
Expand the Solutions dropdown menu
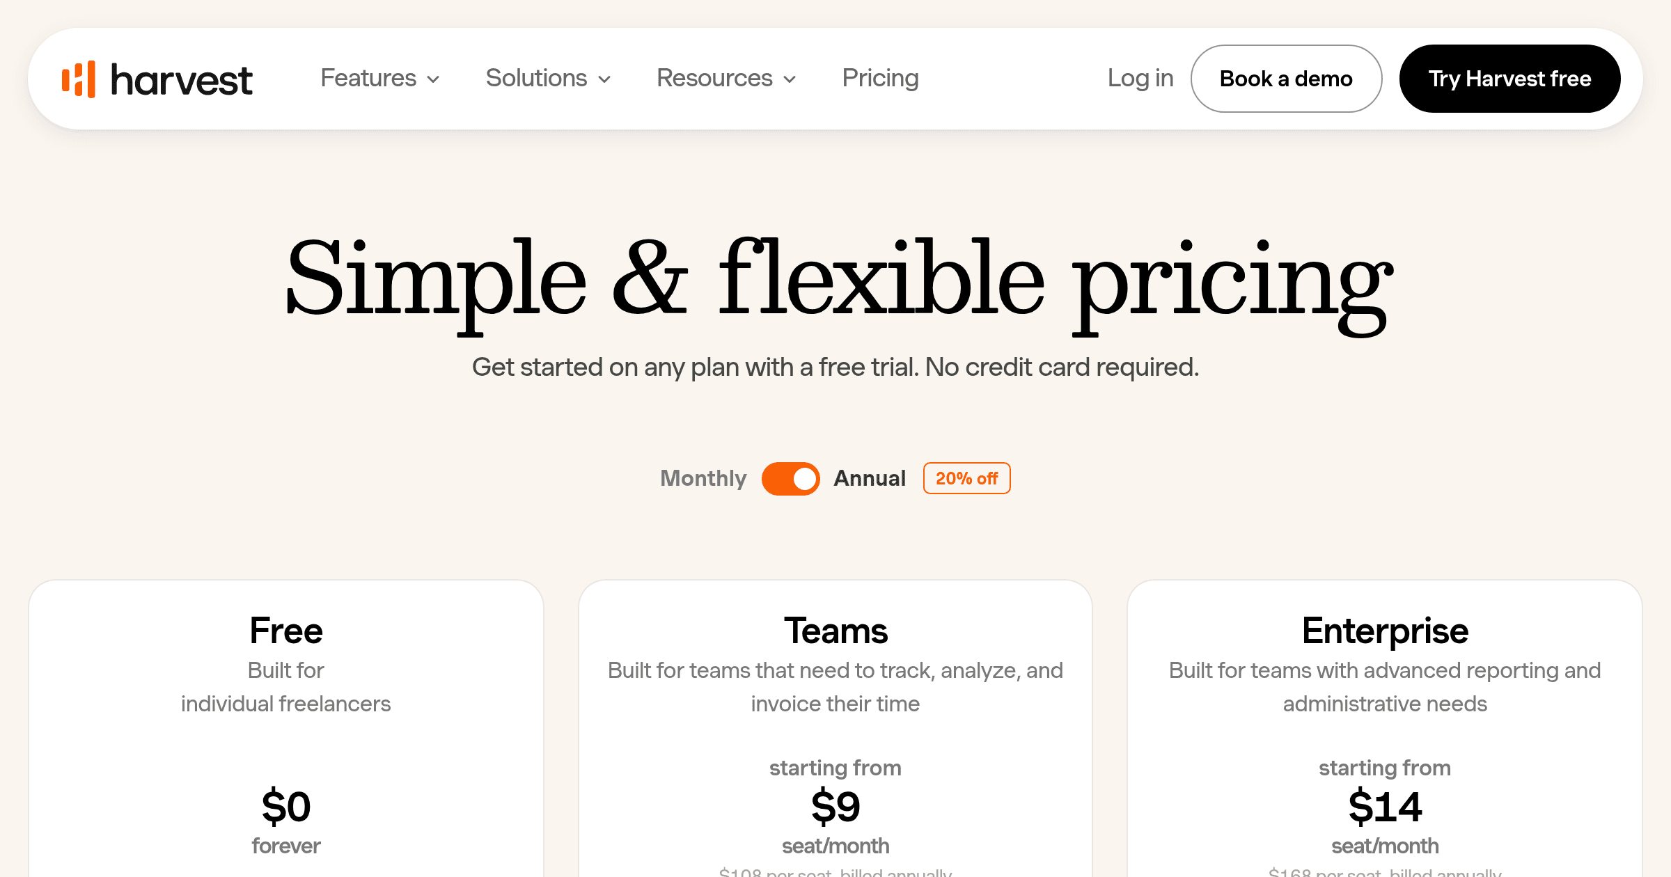click(x=549, y=78)
